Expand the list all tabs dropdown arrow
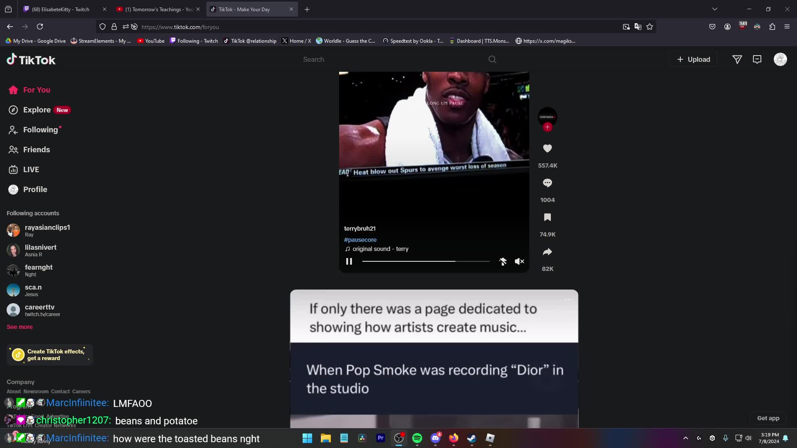 pyautogui.click(x=714, y=9)
